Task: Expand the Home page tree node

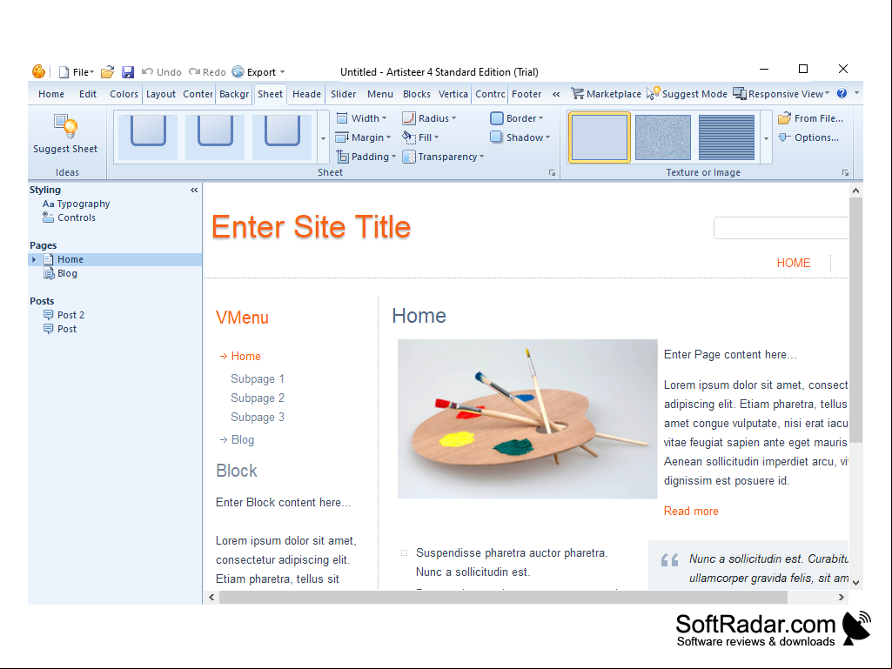Action: point(34,259)
